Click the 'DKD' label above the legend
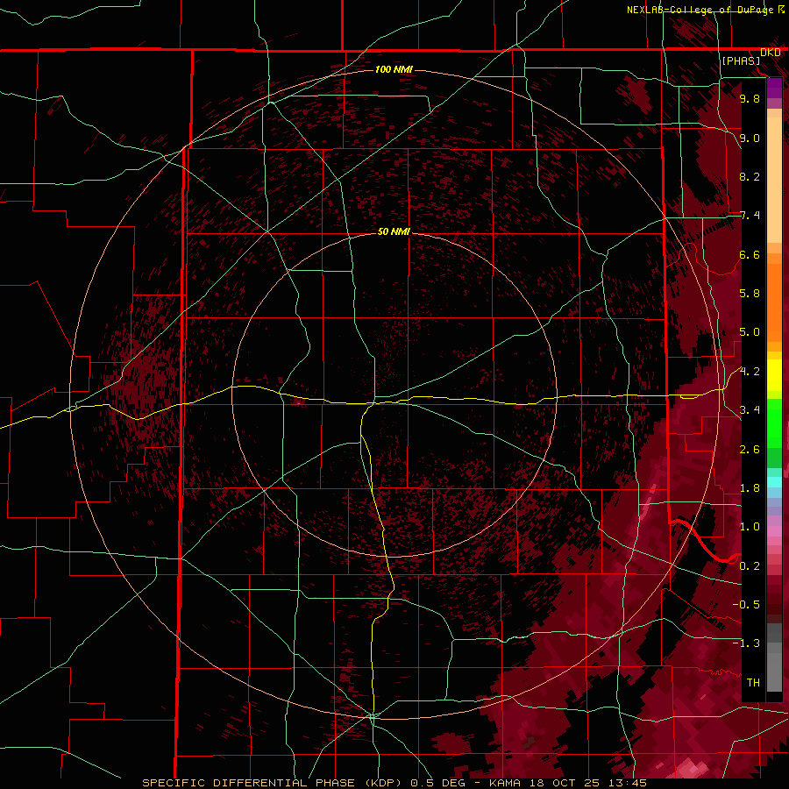Image resolution: width=789 pixels, height=789 pixels. [x=771, y=53]
